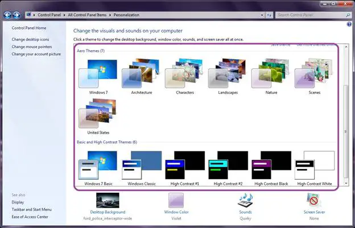Open Change desktop icons
The width and height of the screenshot is (355, 228).
point(30,39)
